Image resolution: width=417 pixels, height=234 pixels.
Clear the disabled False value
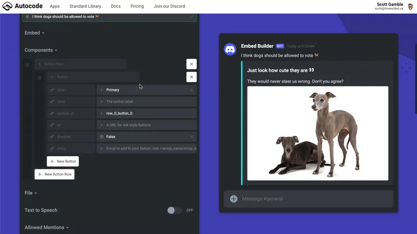pyautogui.click(x=191, y=137)
